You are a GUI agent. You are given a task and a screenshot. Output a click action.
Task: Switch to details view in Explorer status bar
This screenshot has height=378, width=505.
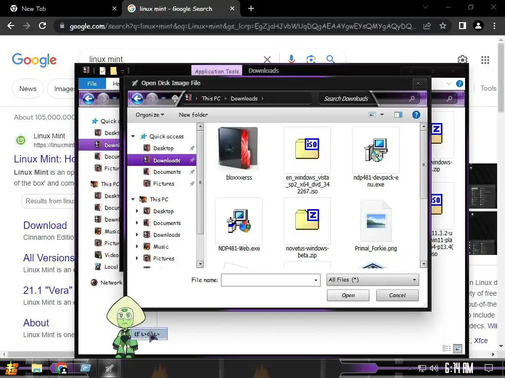[x=447, y=348]
